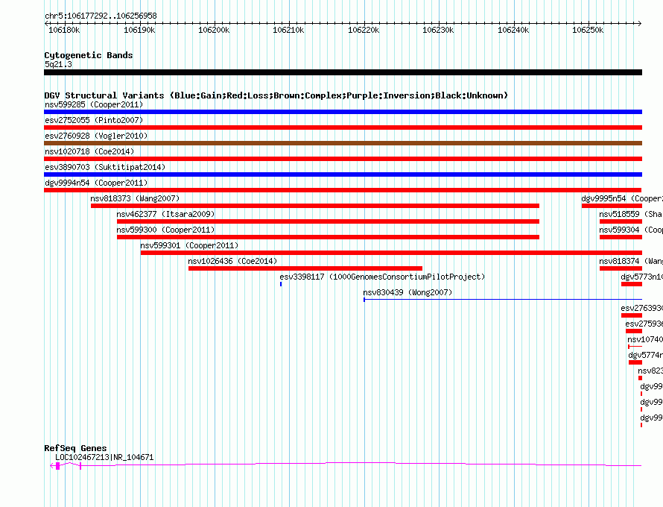This screenshot has width=663, height=507.
Task: Click the nsv599285 (Cooper2011) blue gain bar
Action: click(343, 112)
